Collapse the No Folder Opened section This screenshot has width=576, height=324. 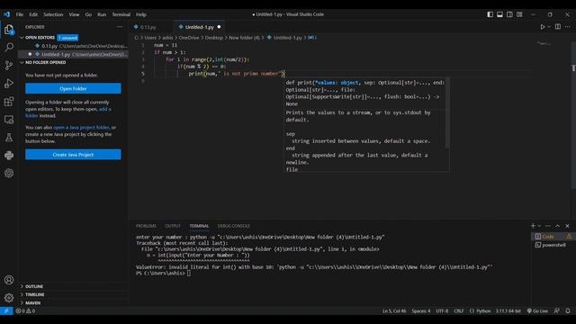coord(46,62)
